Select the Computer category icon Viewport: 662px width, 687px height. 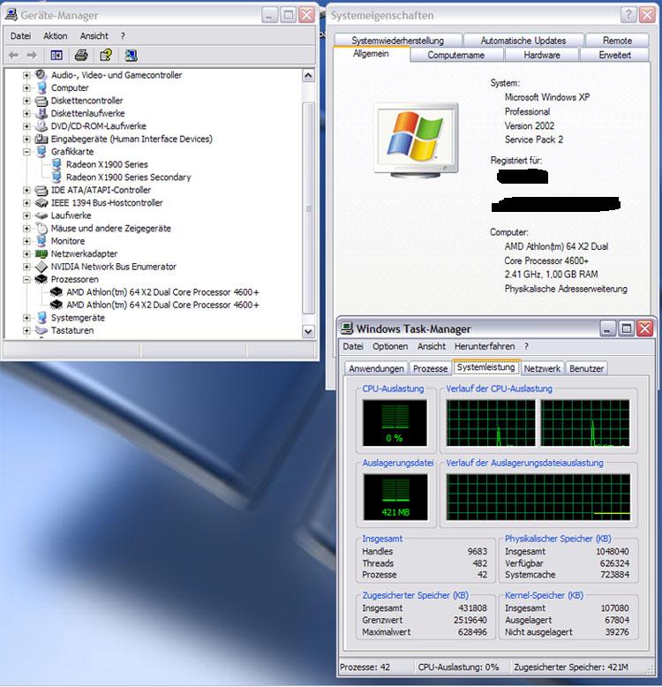pyautogui.click(x=41, y=87)
